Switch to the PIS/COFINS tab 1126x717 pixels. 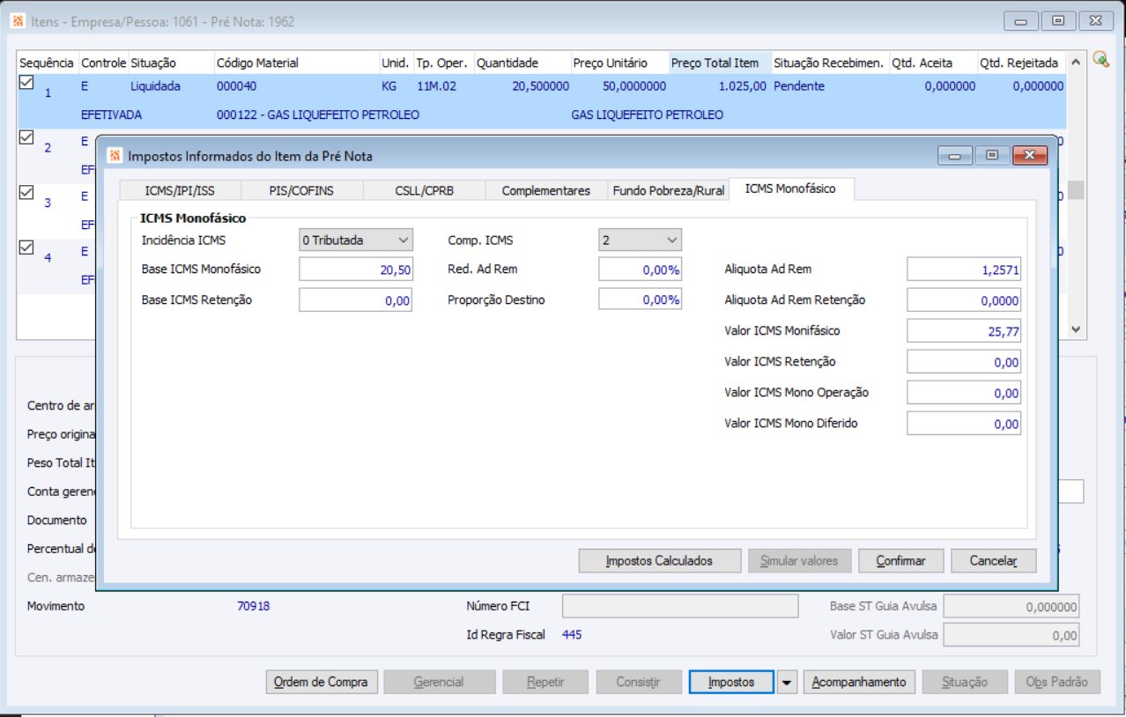[301, 190]
